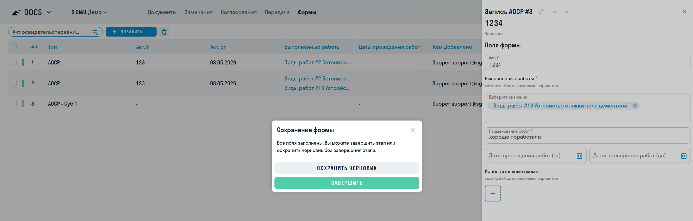Click the Наименование работ input field
This screenshot has width=693, height=221.
coord(588,135)
